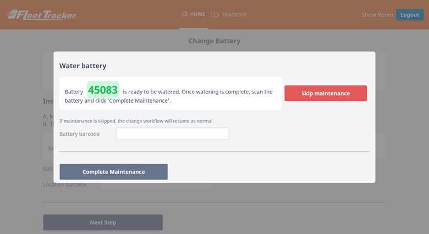Open the HOME tab
The image size is (429, 234).
click(197, 14)
